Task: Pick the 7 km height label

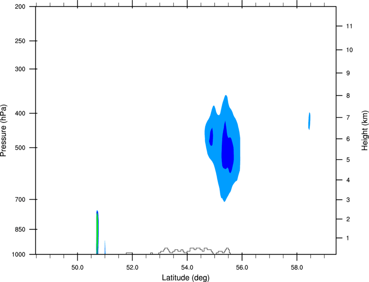Action: tap(348, 118)
